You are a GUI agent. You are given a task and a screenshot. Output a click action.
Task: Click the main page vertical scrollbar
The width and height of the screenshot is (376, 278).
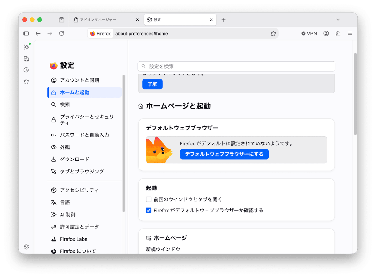[355, 94]
